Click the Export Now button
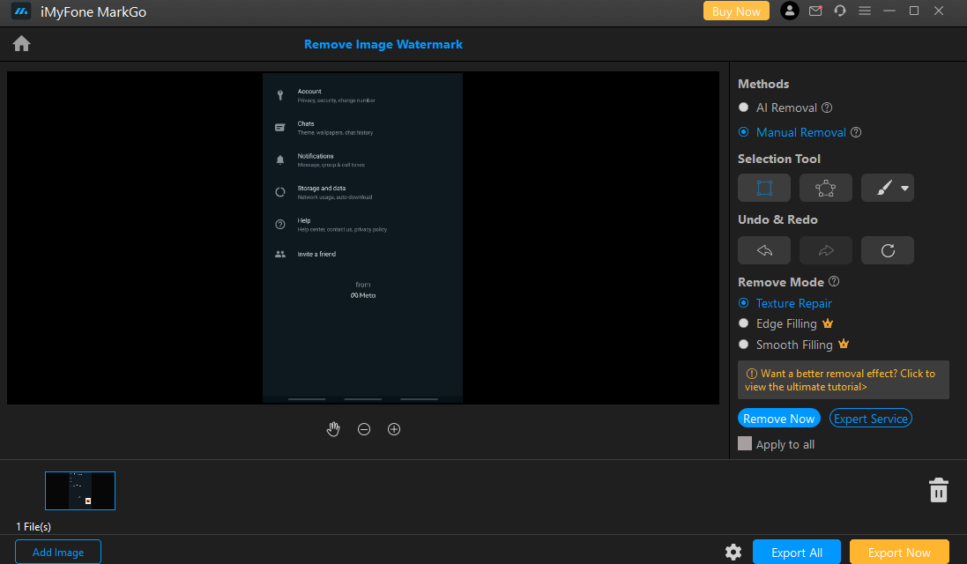The height and width of the screenshot is (564, 967). (899, 553)
